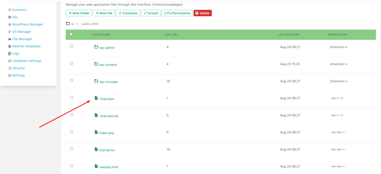Click the readme.html file icon
Image resolution: width=381 pixels, height=174 pixels.
[x=96, y=166]
